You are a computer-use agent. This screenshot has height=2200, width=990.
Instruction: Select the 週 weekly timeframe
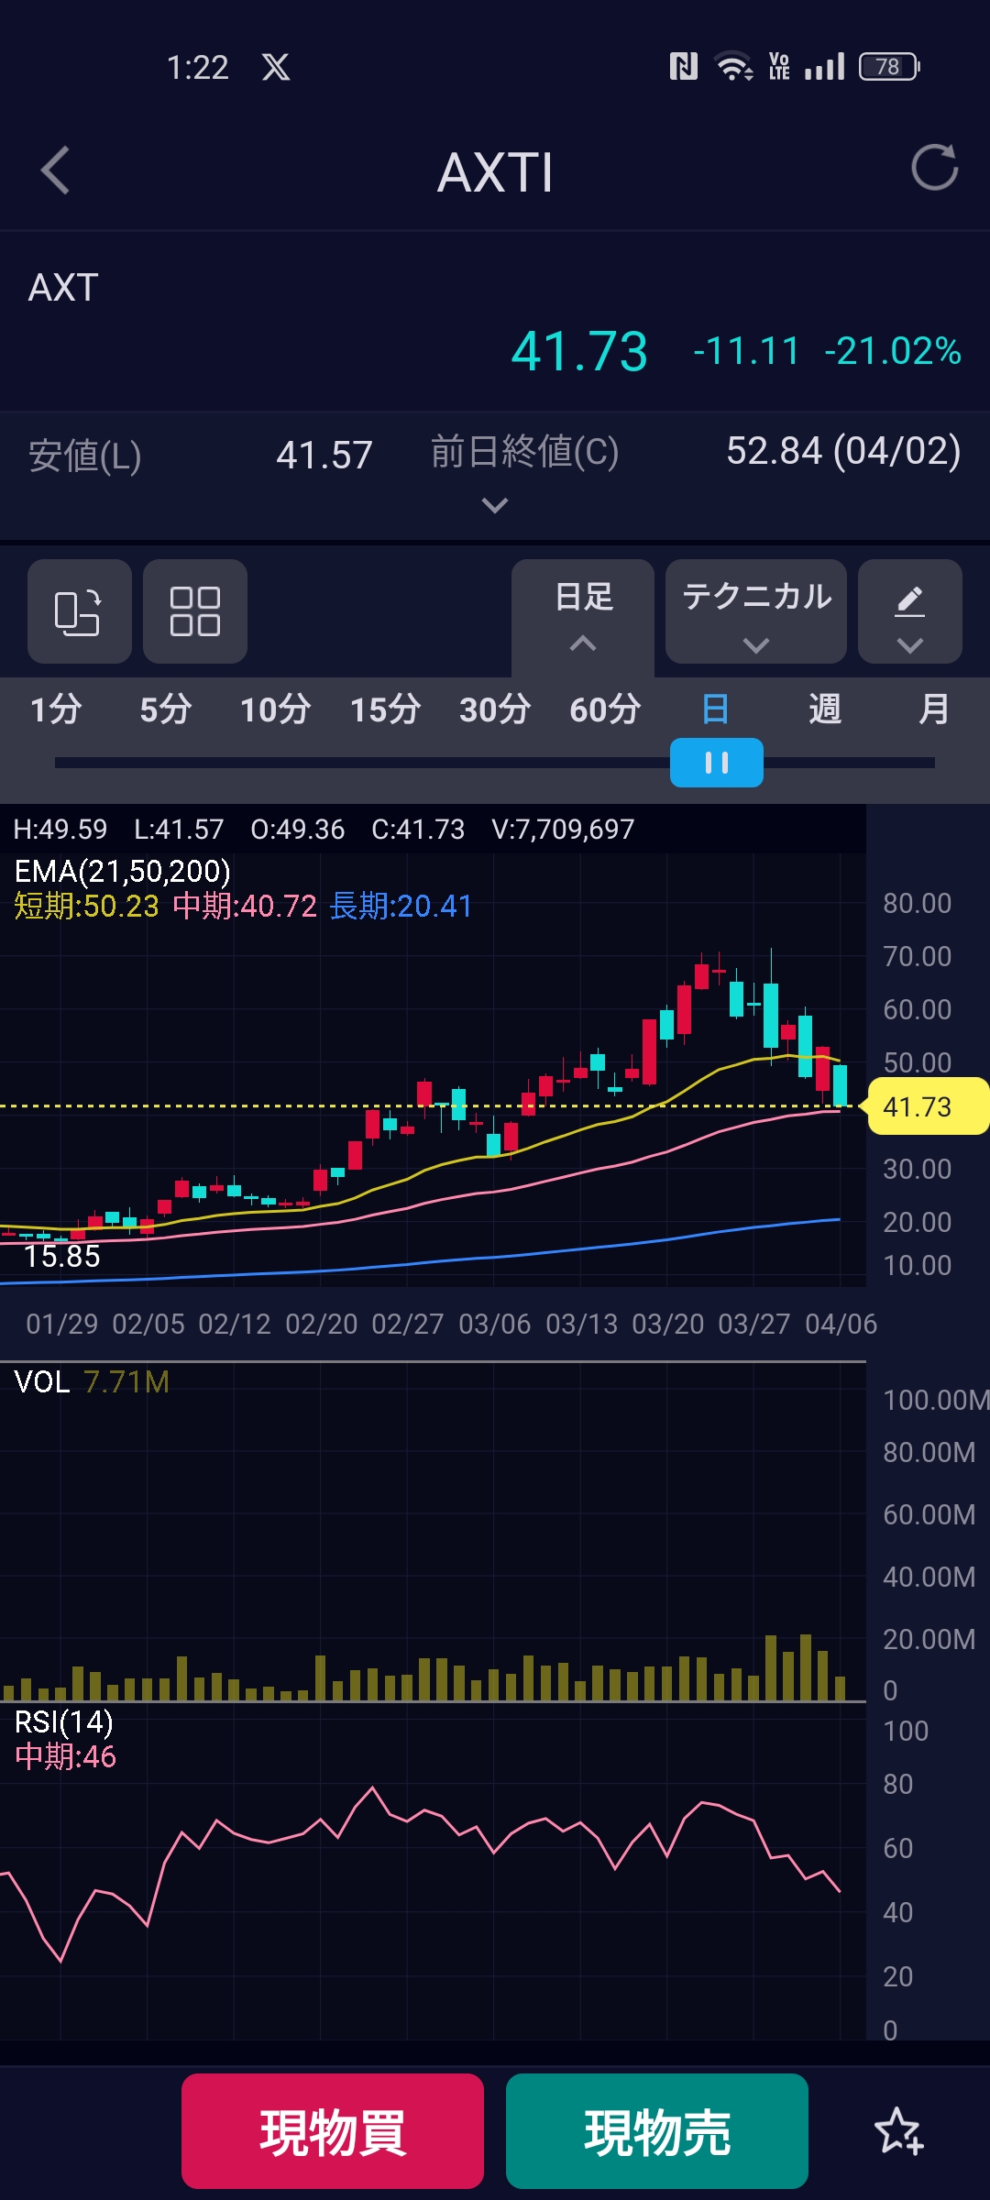pyautogui.click(x=824, y=709)
